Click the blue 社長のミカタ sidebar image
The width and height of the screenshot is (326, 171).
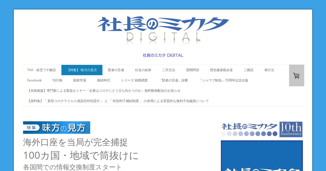tap(262, 156)
